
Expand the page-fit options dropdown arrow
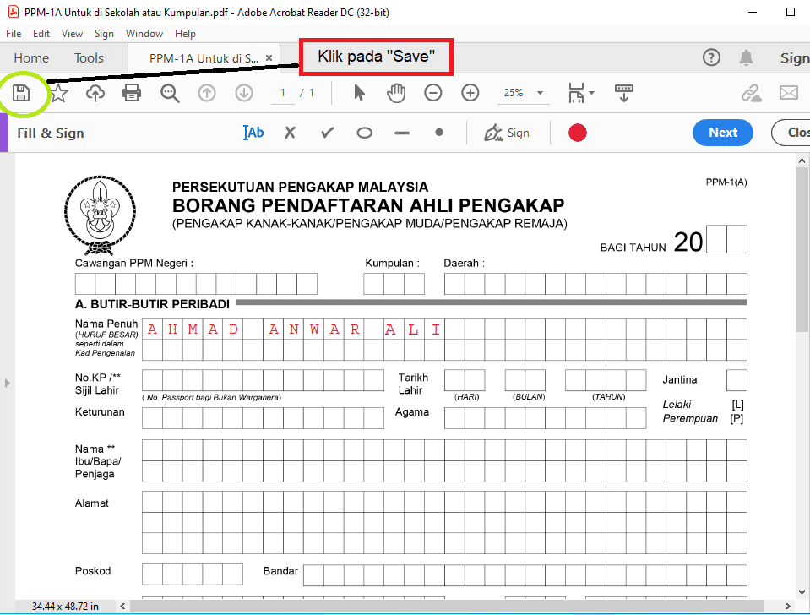point(591,93)
